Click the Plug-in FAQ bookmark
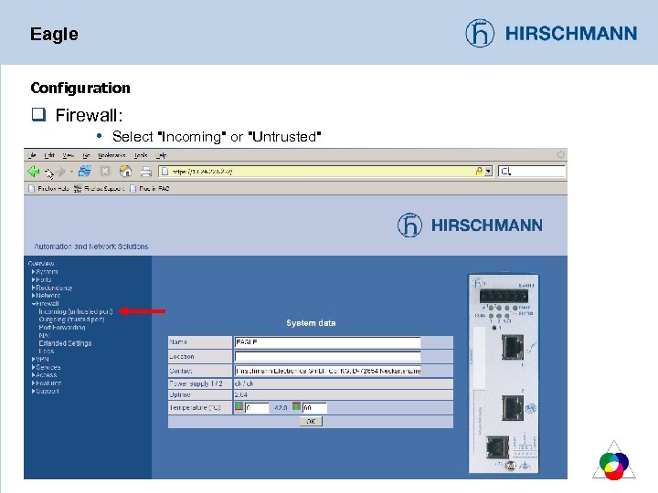 (150, 189)
